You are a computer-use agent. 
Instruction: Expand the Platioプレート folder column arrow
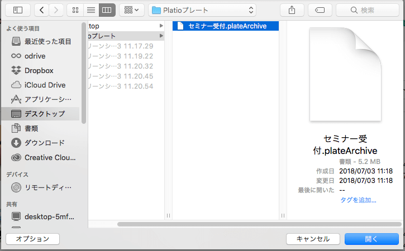point(161,36)
